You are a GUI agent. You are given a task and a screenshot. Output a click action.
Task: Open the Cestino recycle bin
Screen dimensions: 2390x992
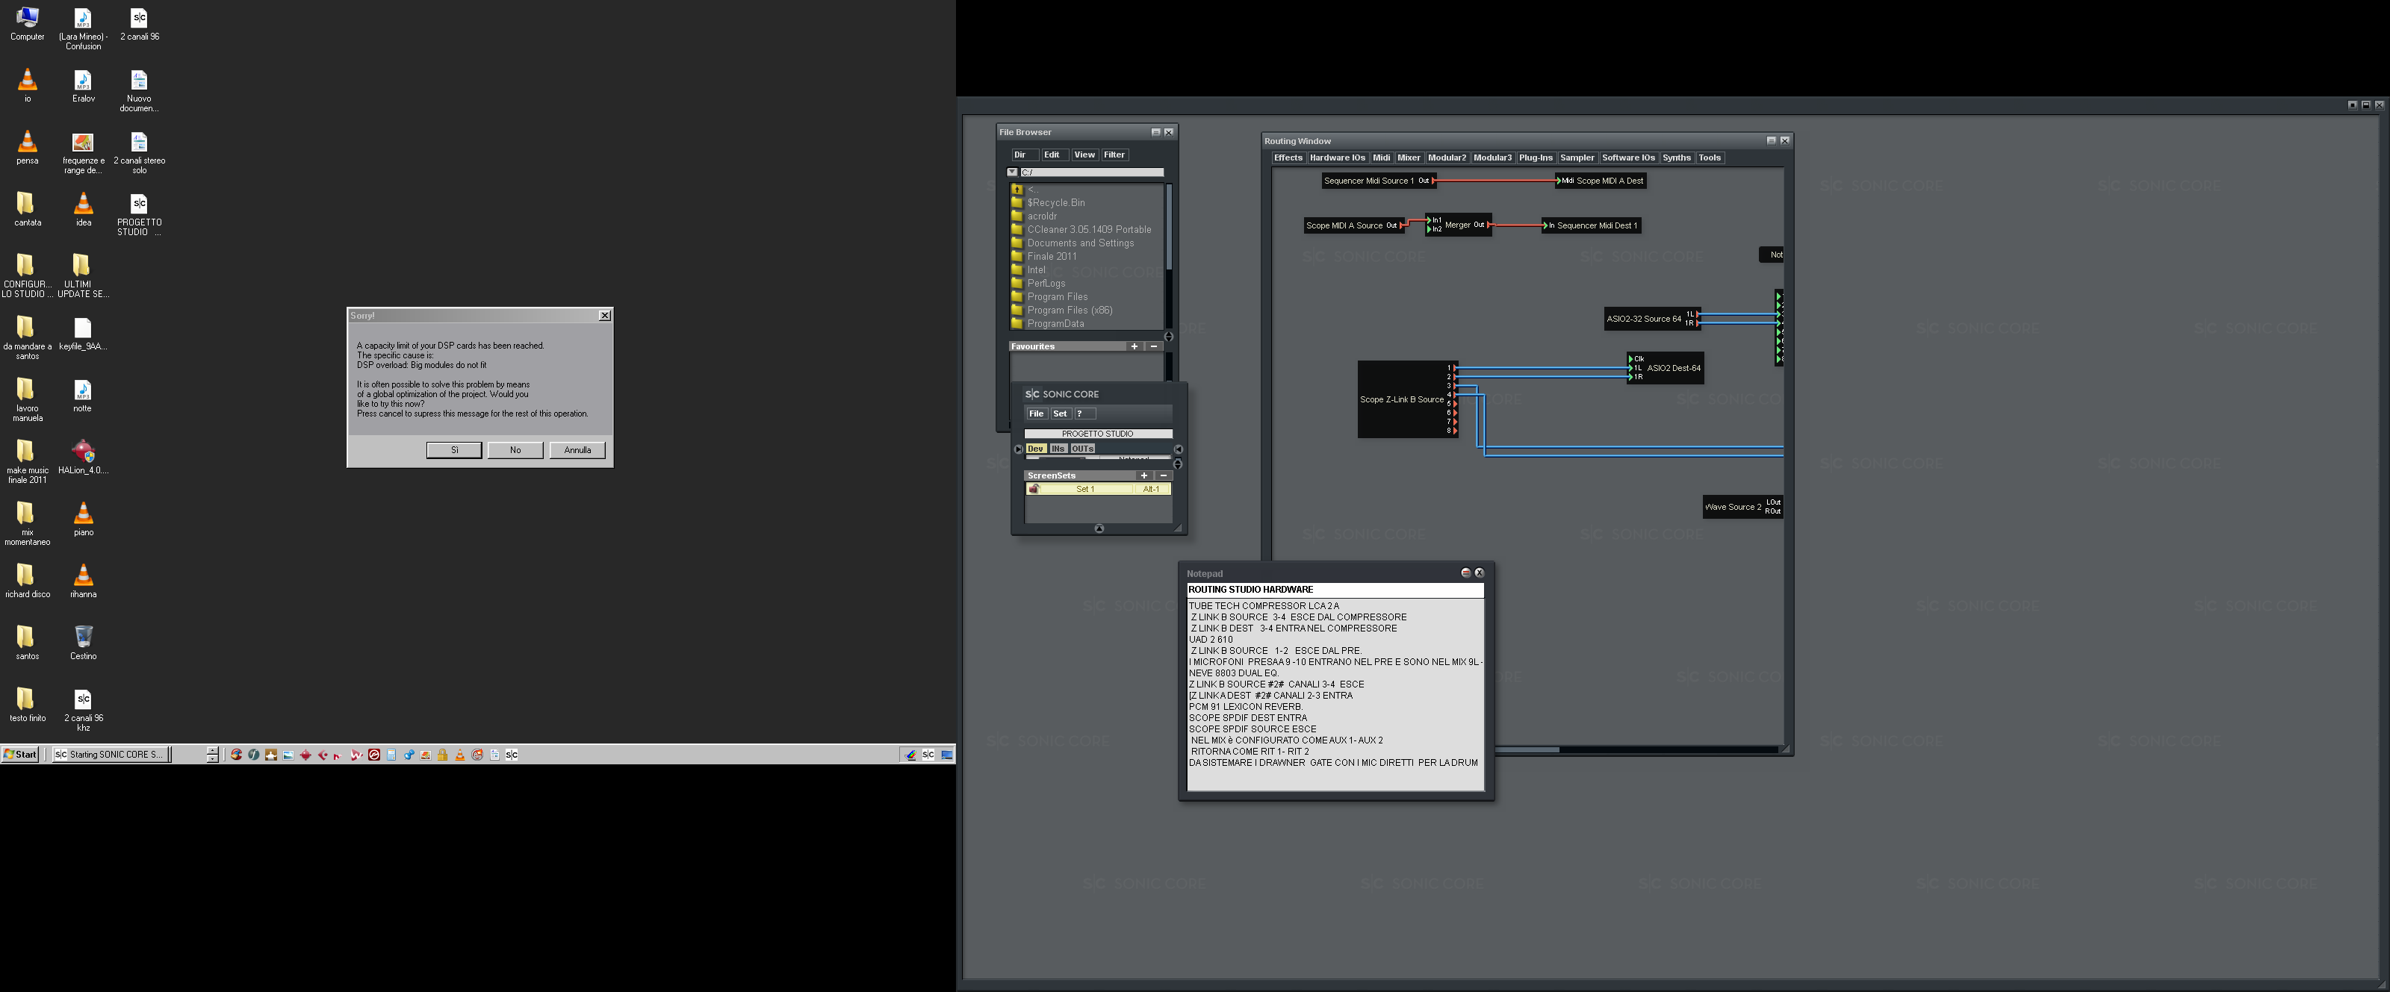[84, 643]
